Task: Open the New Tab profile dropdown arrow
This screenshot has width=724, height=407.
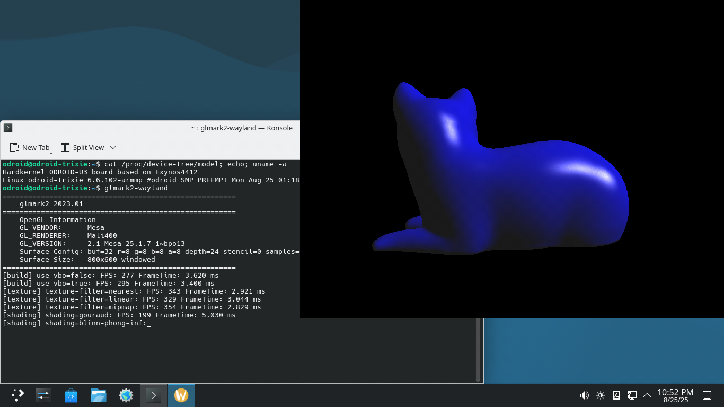Action: pos(51,153)
